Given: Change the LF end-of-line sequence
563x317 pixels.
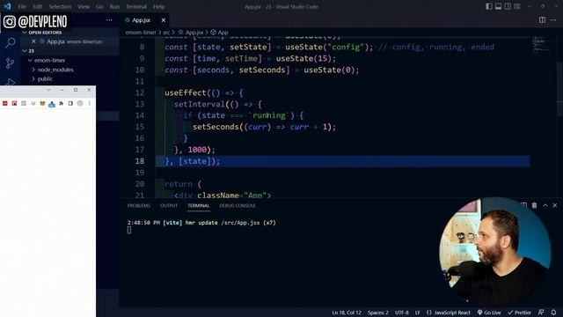Looking at the screenshot, I should click(x=417, y=313).
